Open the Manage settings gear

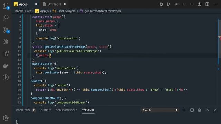click(x=6, y=118)
